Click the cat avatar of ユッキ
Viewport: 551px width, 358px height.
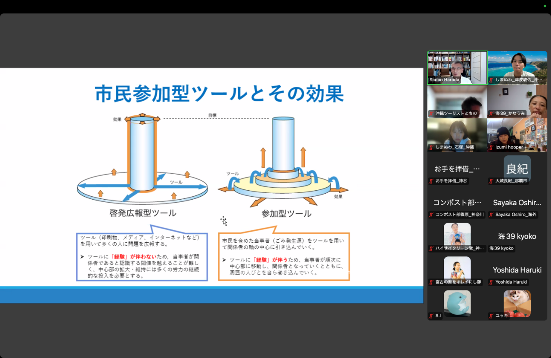point(517,302)
